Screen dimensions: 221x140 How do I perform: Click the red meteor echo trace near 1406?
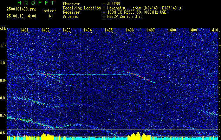[x=141, y=77]
